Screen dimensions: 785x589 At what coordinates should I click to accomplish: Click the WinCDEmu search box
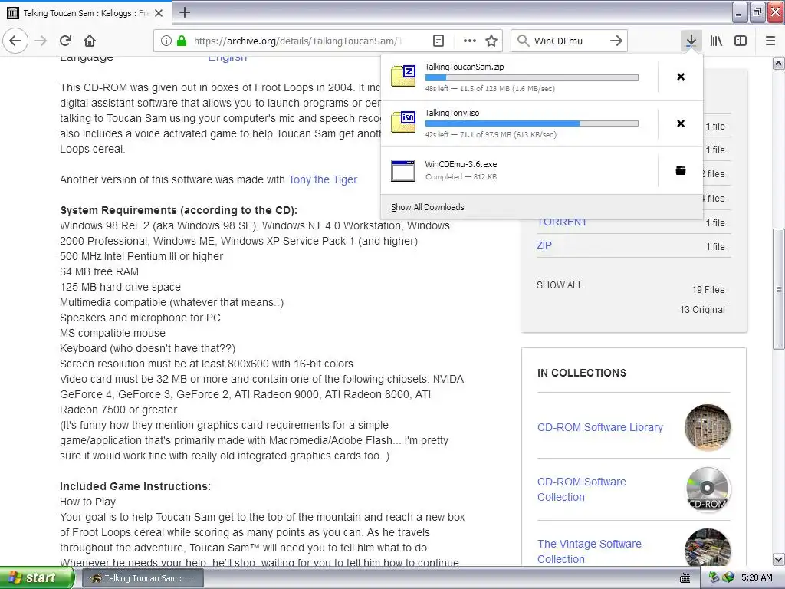pyautogui.click(x=569, y=41)
